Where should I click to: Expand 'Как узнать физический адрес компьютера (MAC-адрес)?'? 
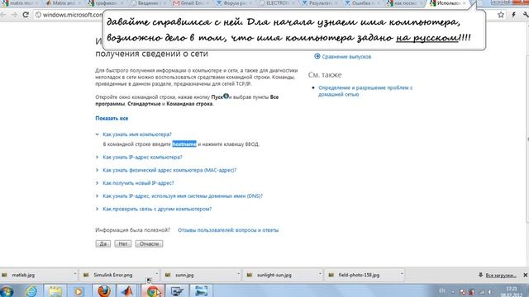(169, 170)
